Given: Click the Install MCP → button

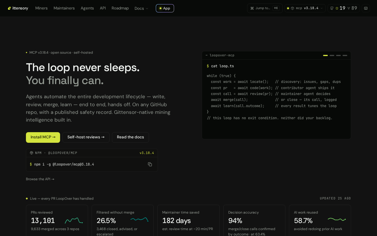Looking at the screenshot, I should coord(43,137).
